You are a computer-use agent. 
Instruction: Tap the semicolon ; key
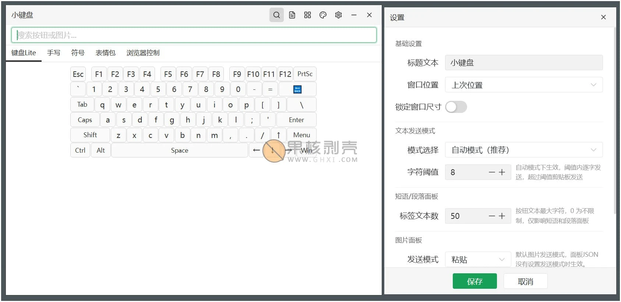coord(252,120)
